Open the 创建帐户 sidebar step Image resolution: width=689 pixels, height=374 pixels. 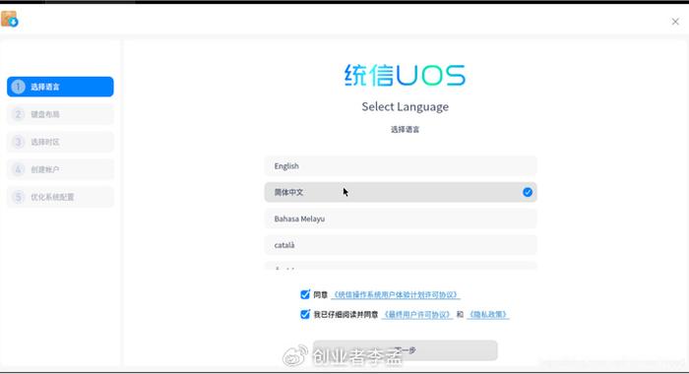coord(60,169)
